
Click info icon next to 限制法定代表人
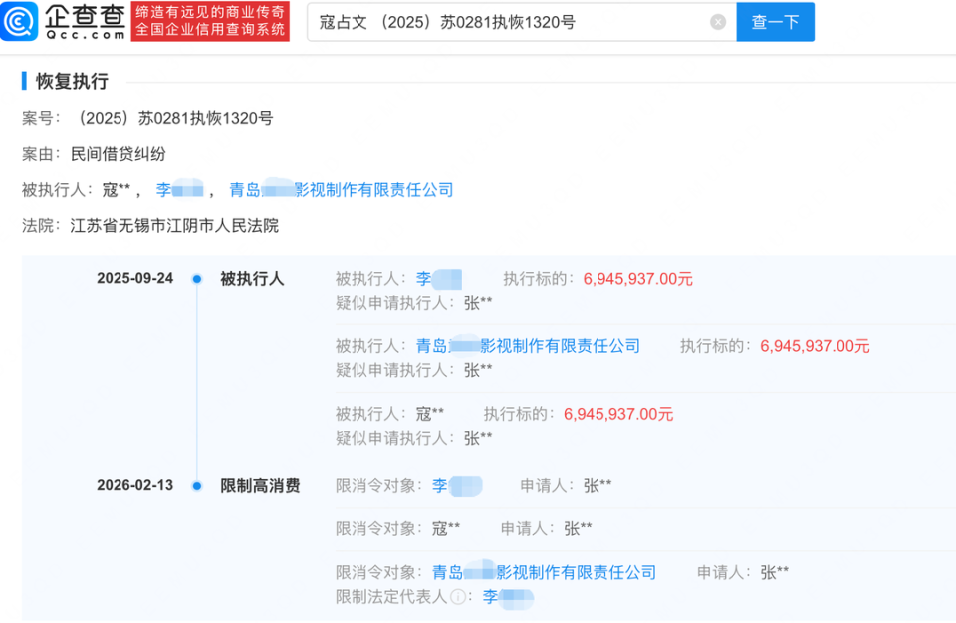(458, 597)
